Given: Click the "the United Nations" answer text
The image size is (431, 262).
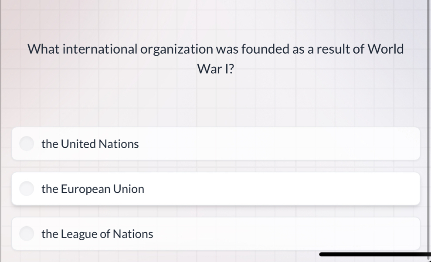Looking at the screenshot, I should click(90, 144).
